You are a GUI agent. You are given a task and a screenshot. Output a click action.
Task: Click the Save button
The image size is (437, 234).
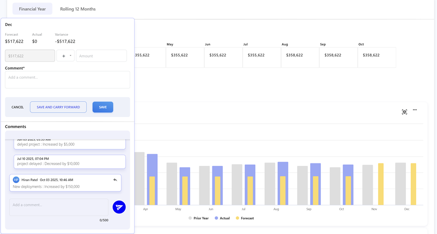click(103, 107)
